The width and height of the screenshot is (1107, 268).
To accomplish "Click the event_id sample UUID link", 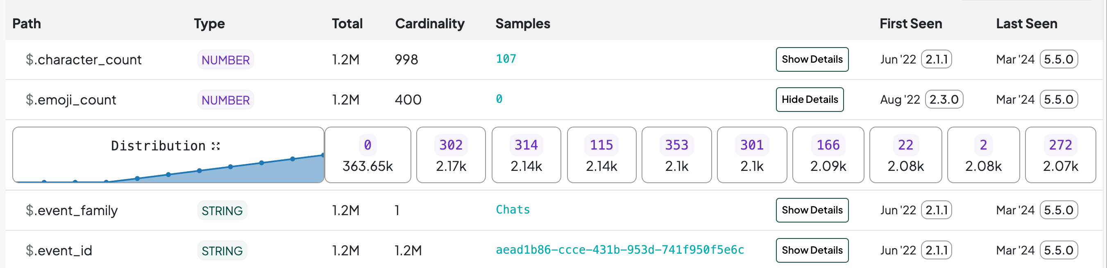I will click(x=620, y=250).
